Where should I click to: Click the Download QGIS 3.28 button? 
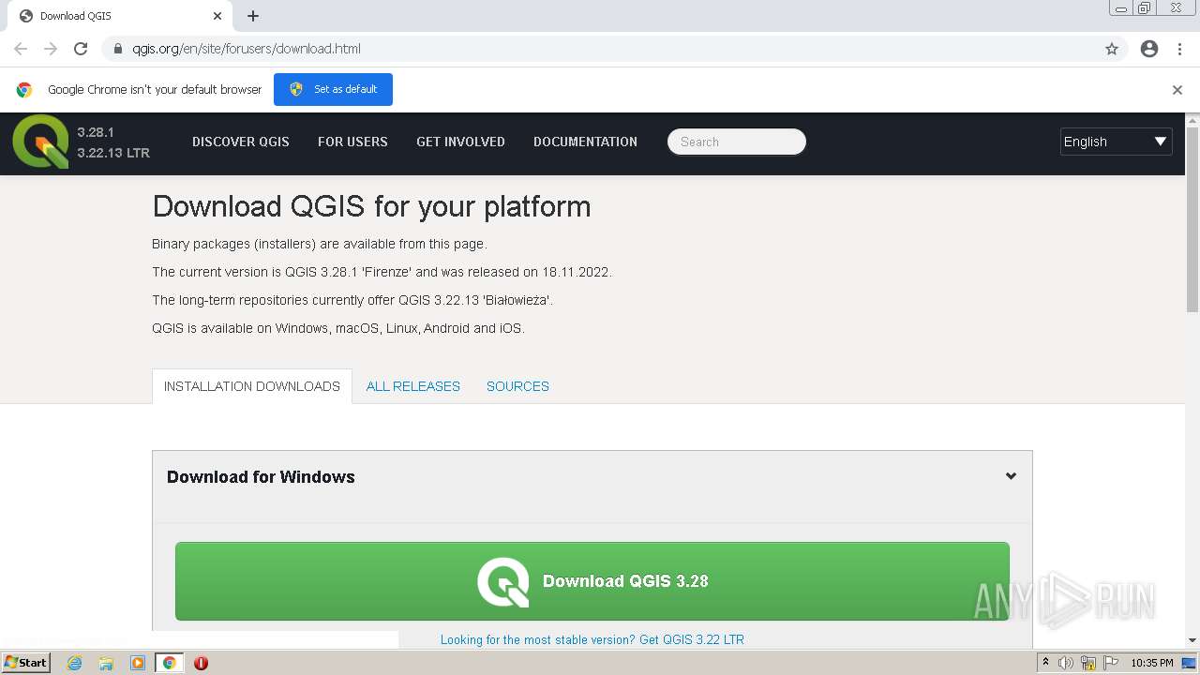(x=592, y=581)
